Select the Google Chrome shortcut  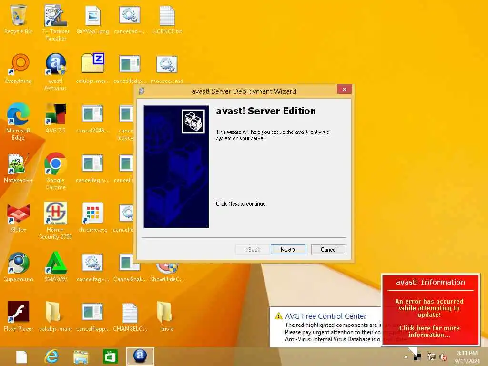(x=56, y=171)
